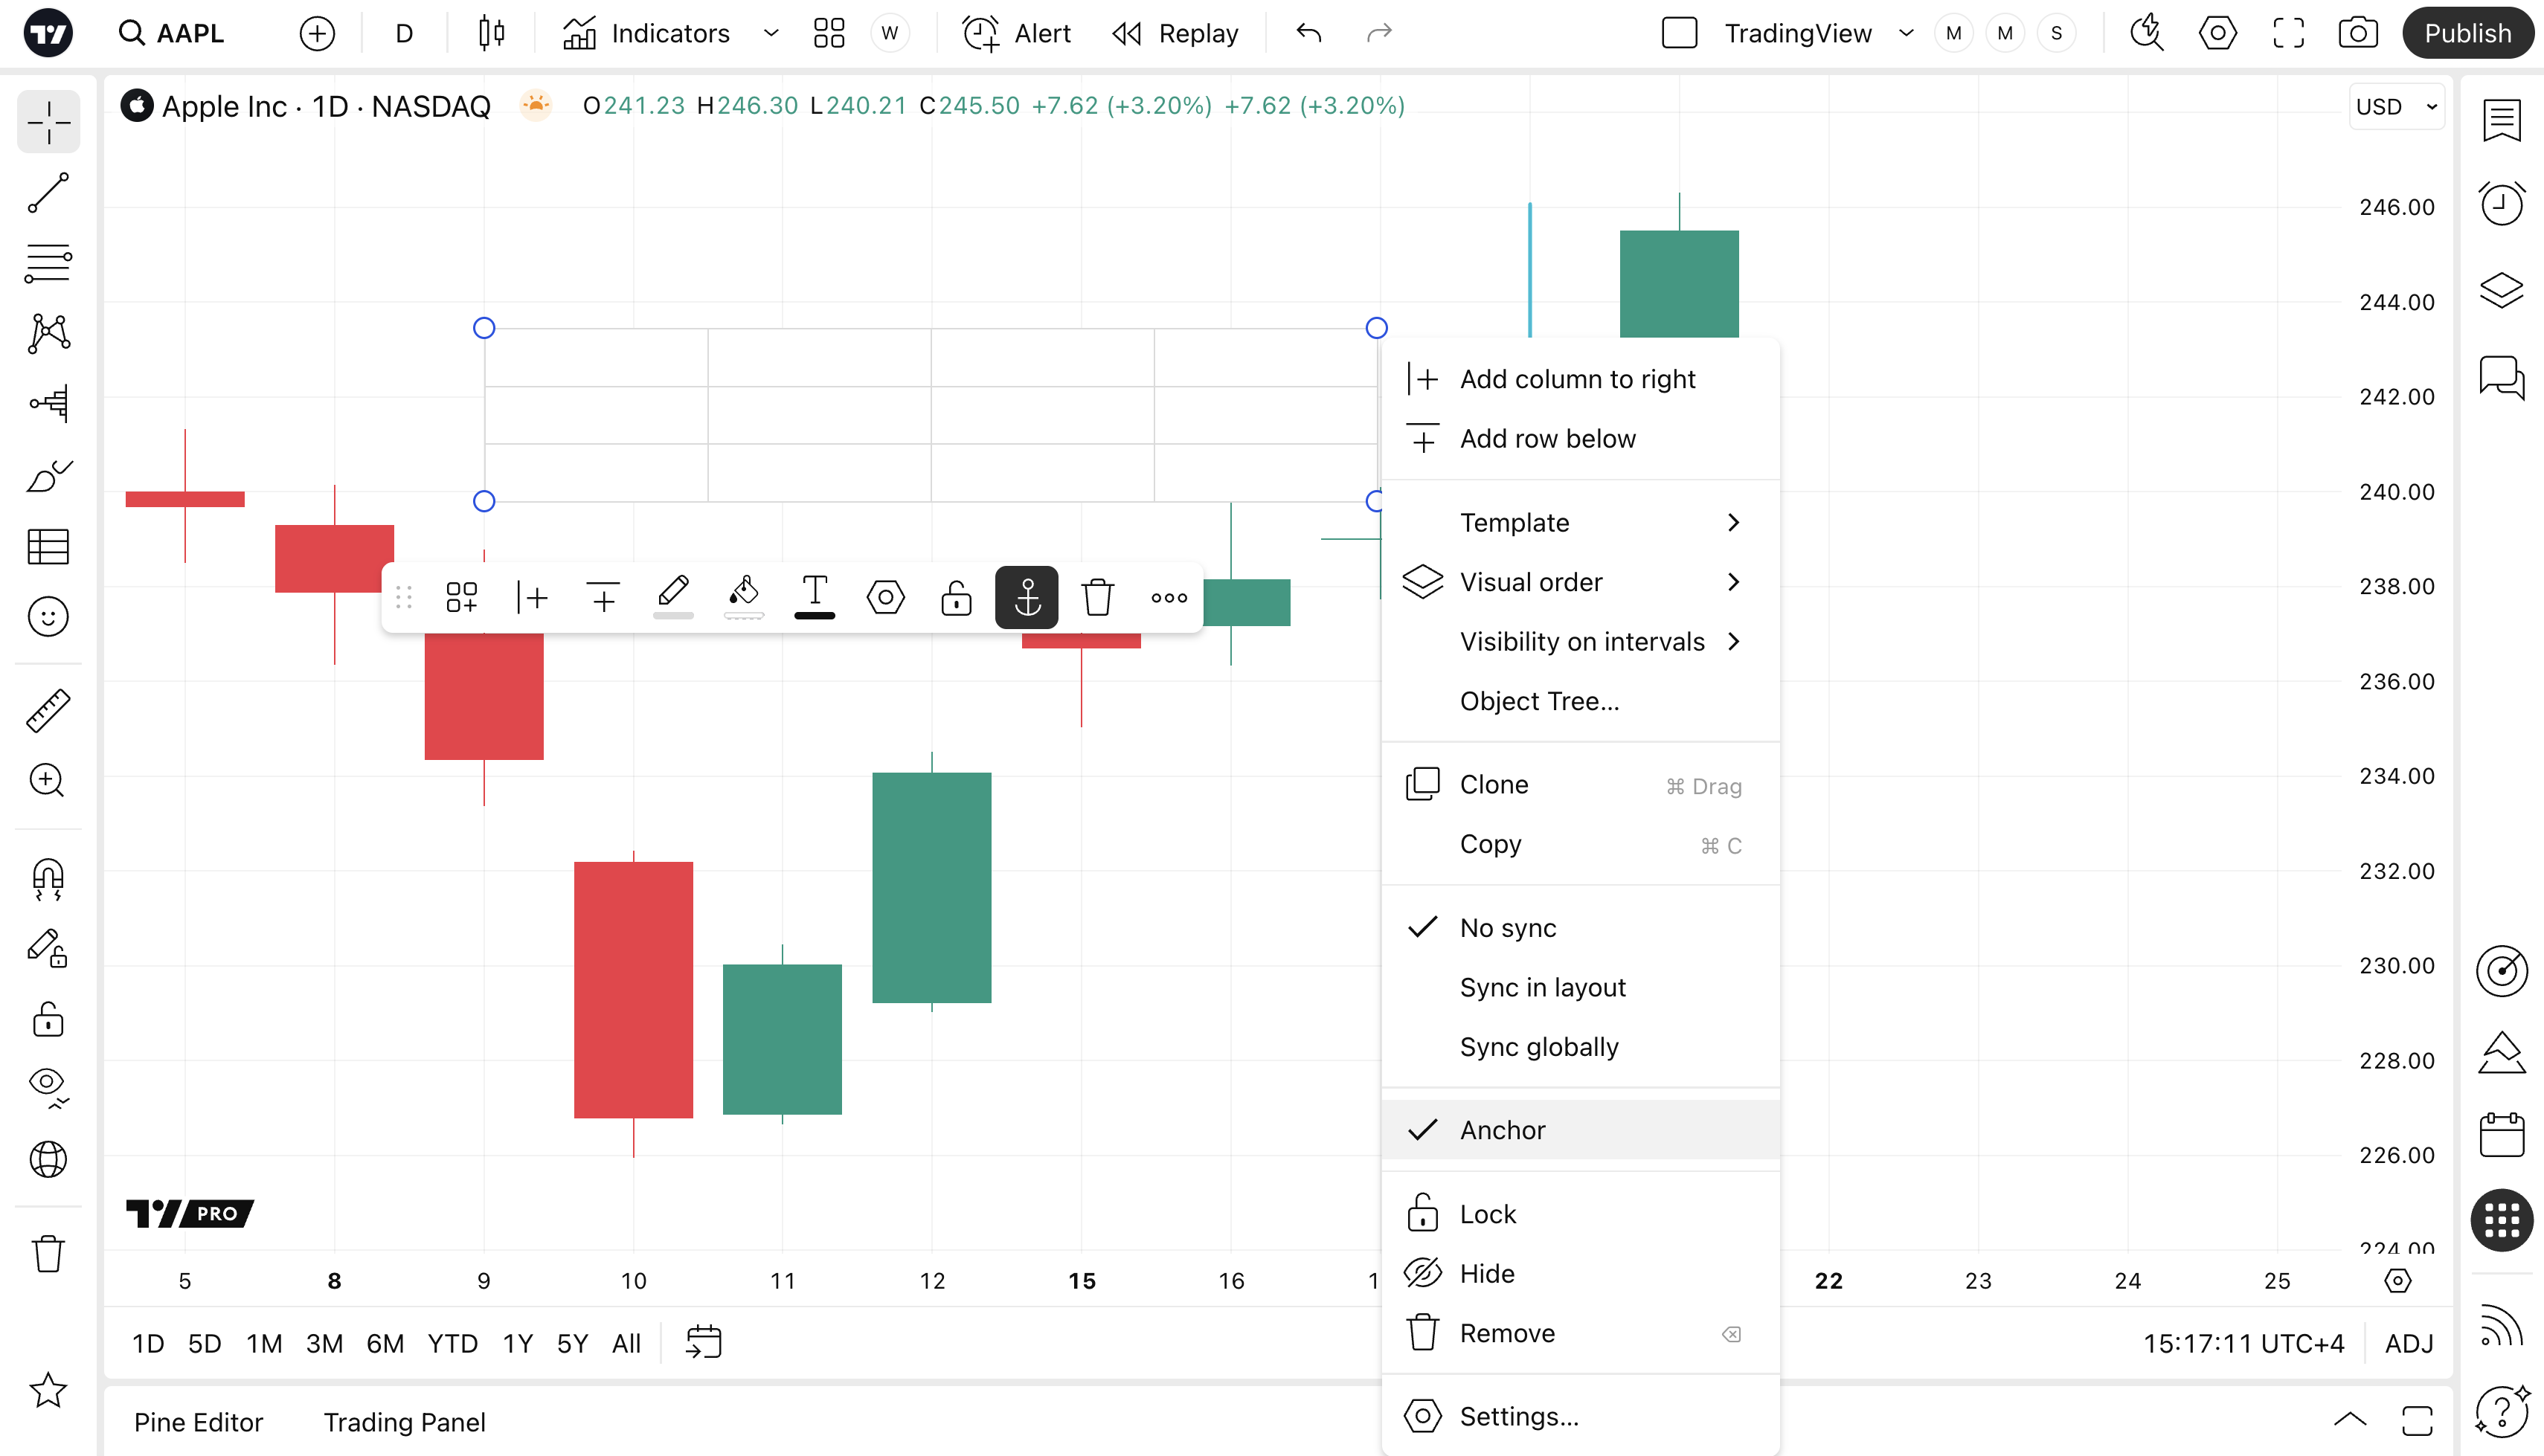Toggle the anchor button in floating toolbar
The width and height of the screenshot is (2544, 1456).
point(1027,598)
